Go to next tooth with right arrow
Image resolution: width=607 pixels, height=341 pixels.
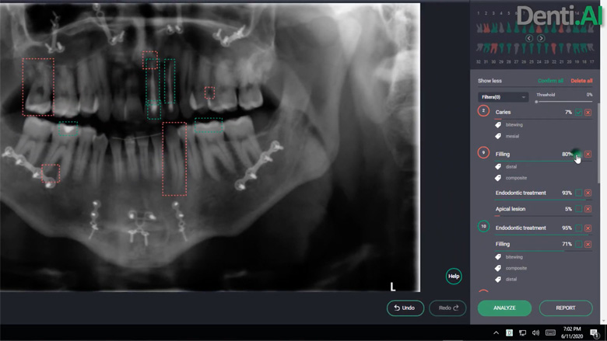coord(541,38)
